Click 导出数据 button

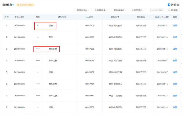click(173, 10)
